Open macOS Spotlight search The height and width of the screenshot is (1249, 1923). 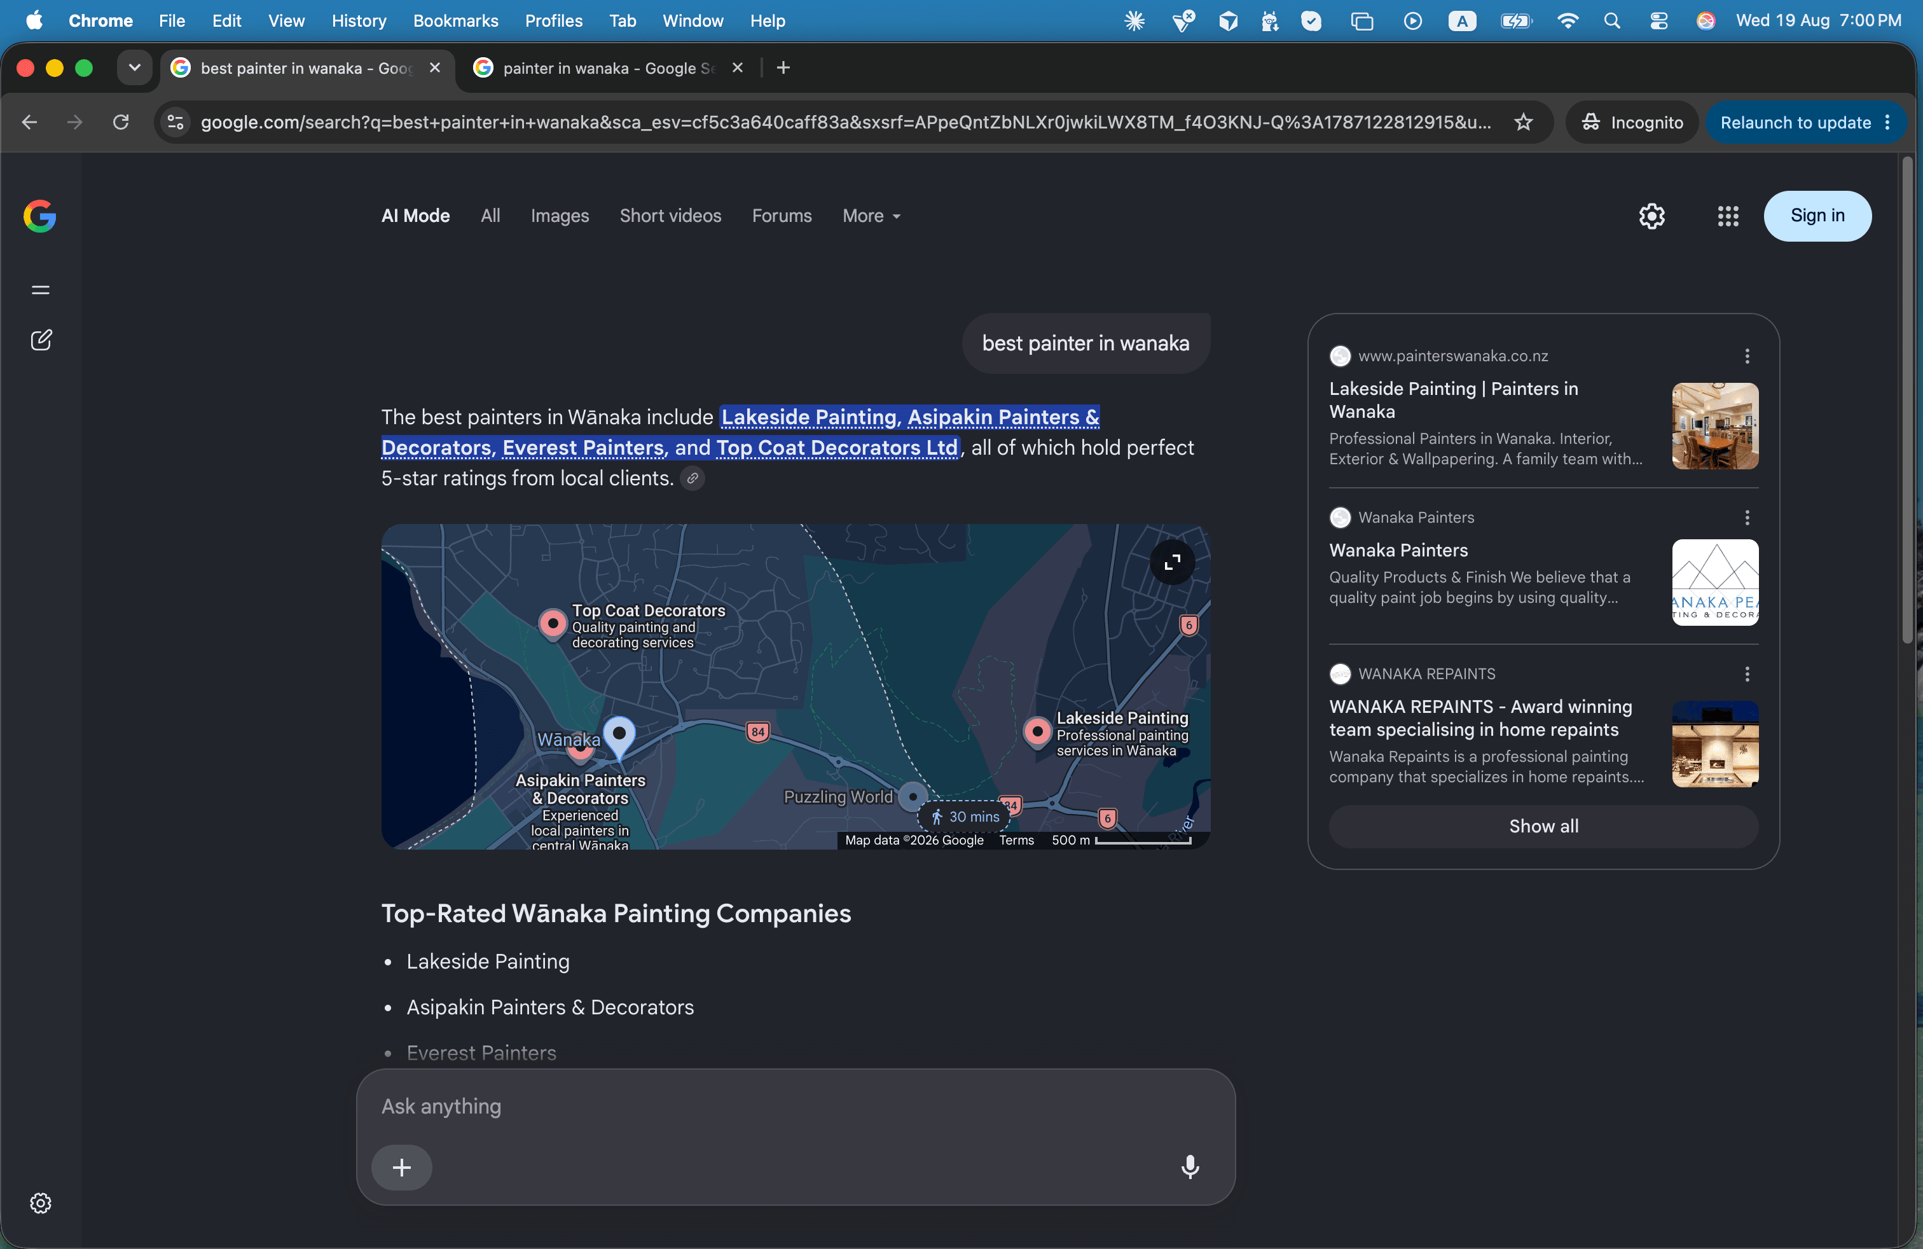point(1612,21)
